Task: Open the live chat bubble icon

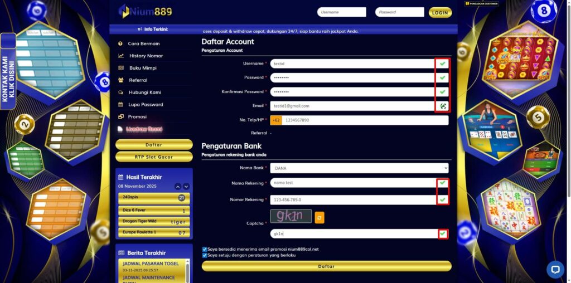Action: pyautogui.click(x=555, y=270)
